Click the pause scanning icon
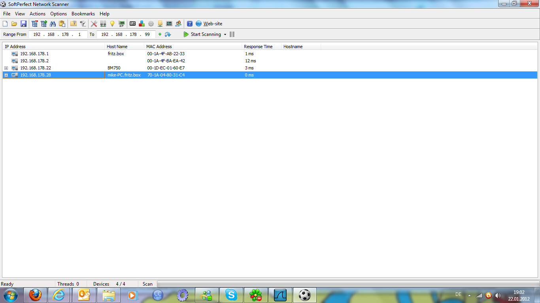The image size is (540, 303). click(232, 34)
